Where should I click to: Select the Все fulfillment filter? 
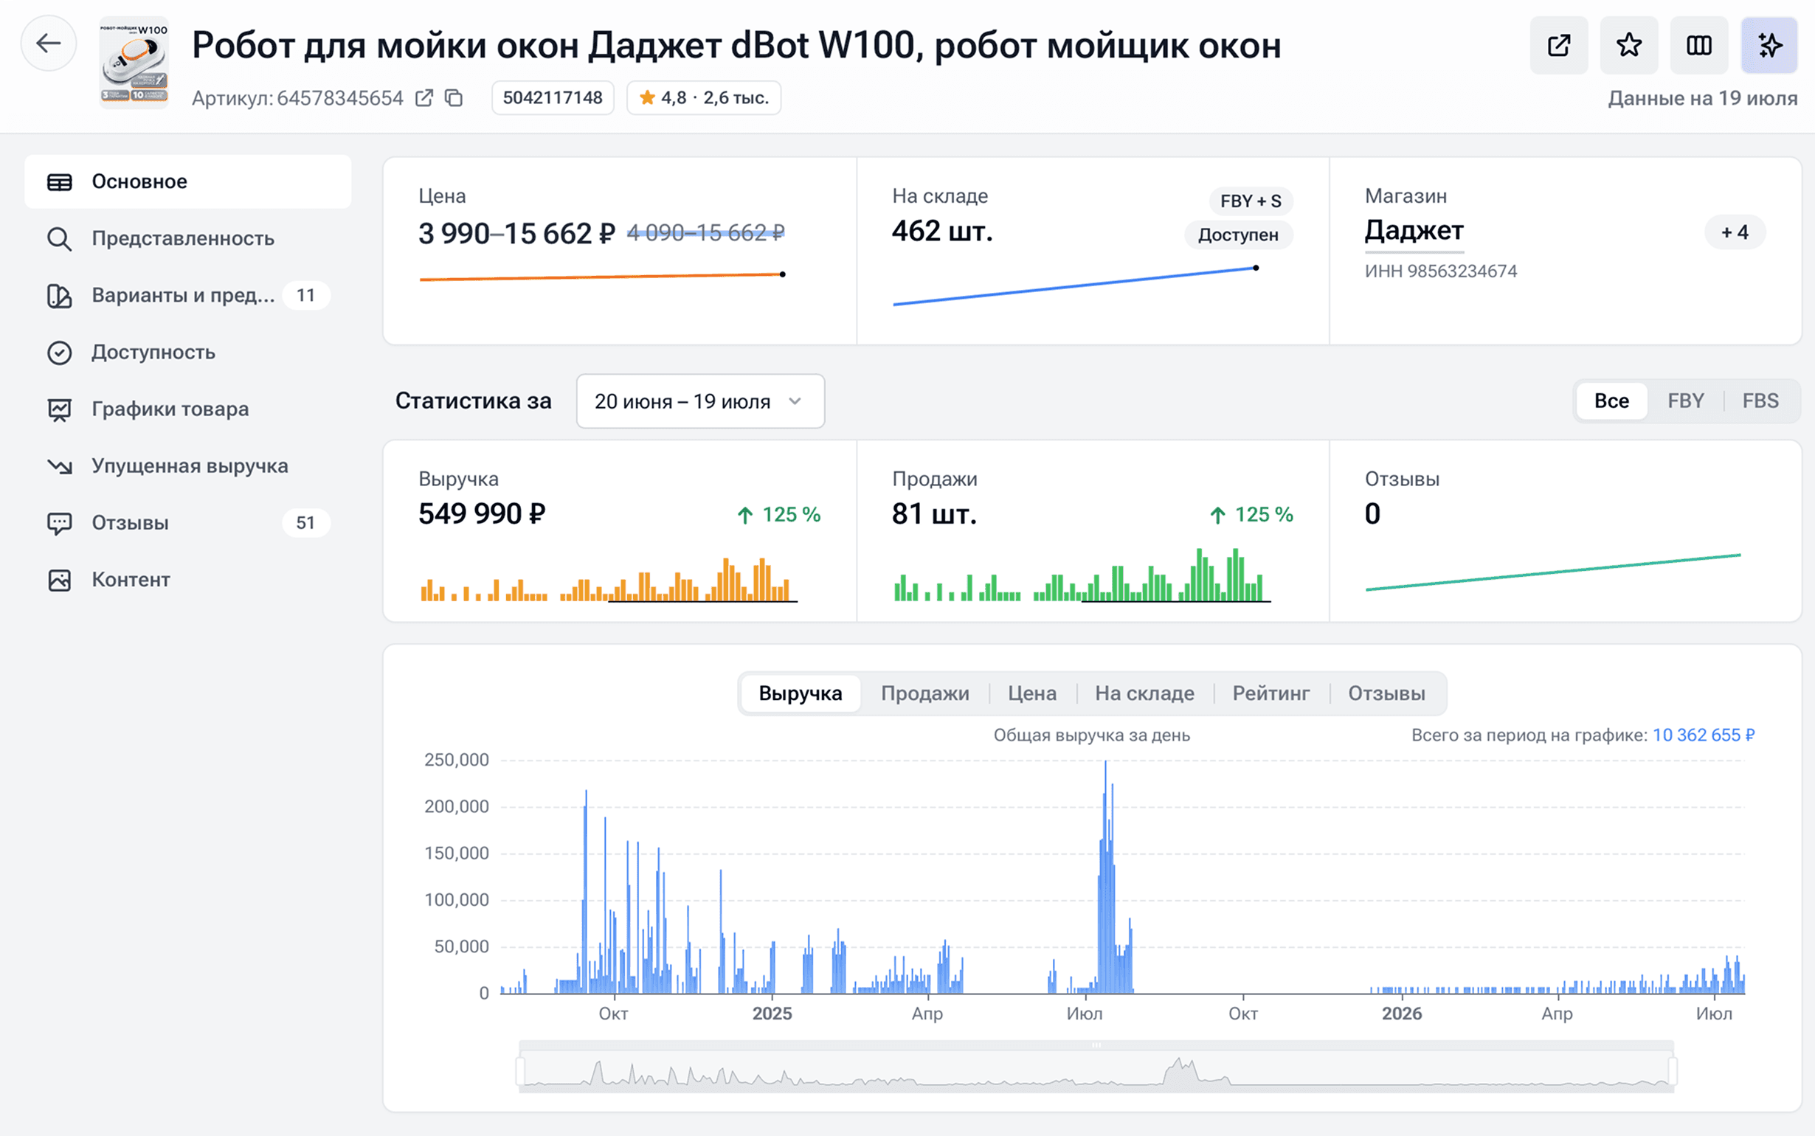click(1611, 401)
